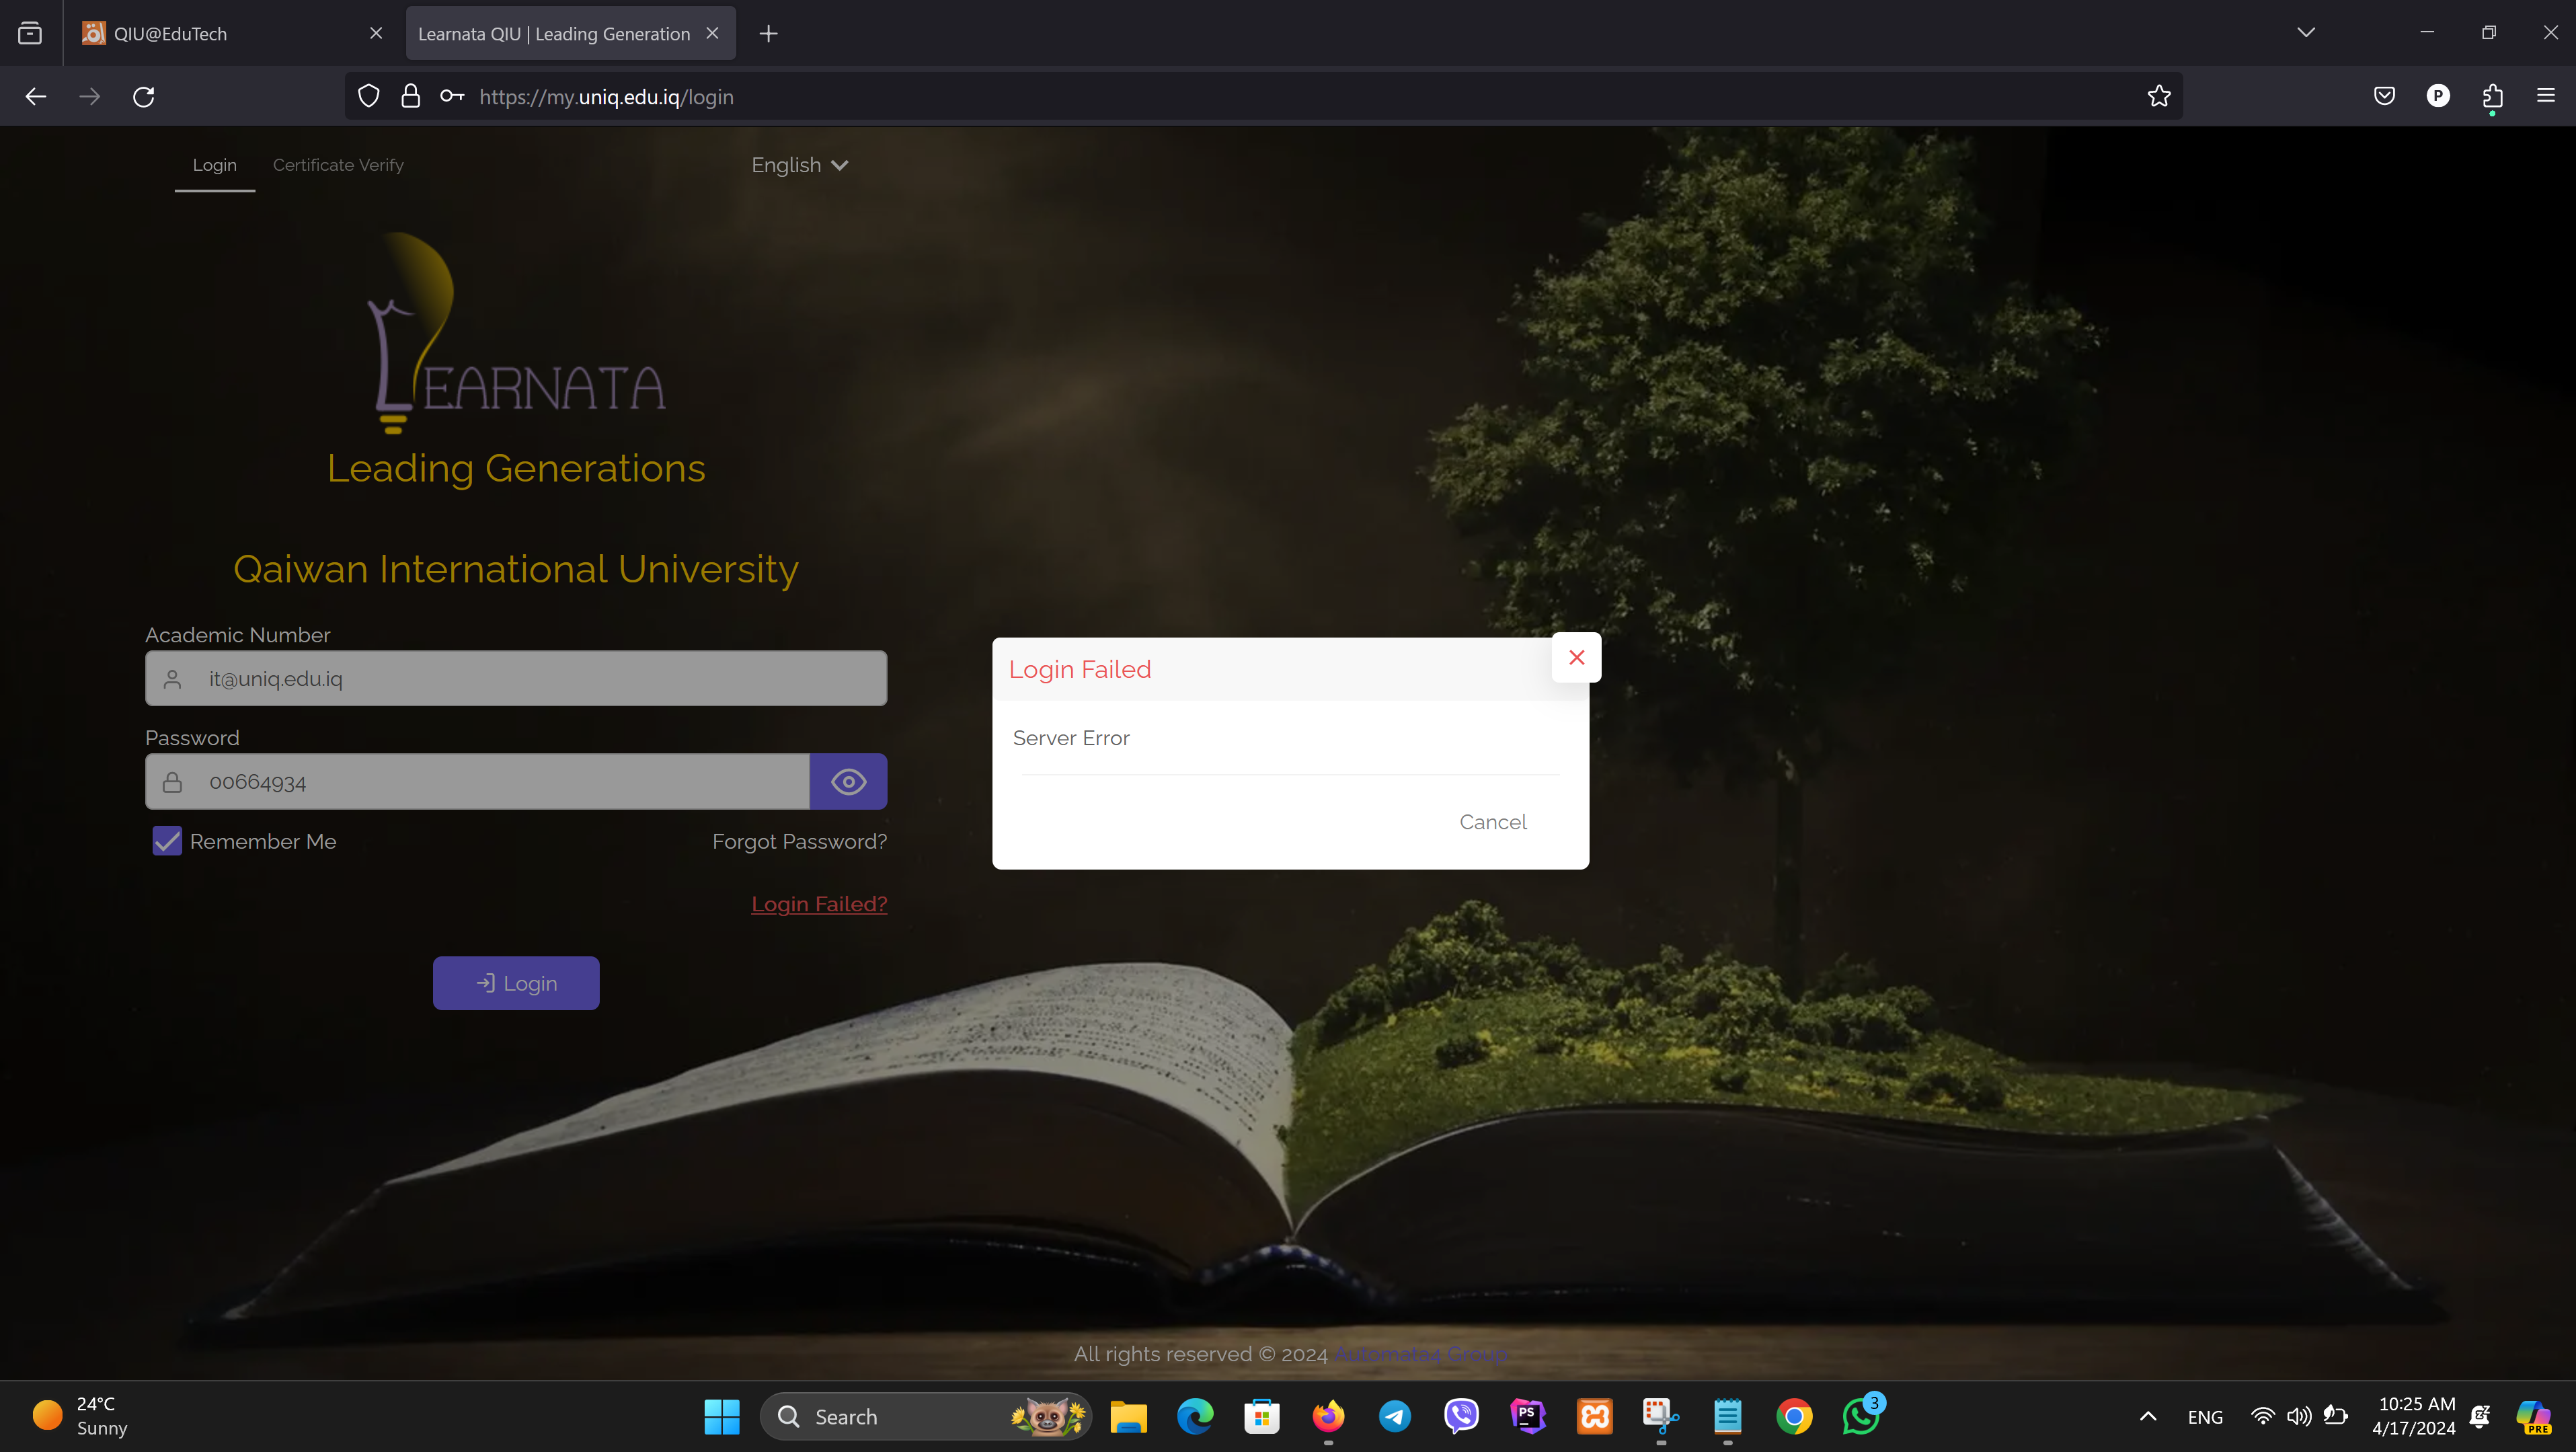Screen dimensions: 2576x1452
Task: Open a new browser tab
Action: pyautogui.click(x=768, y=33)
